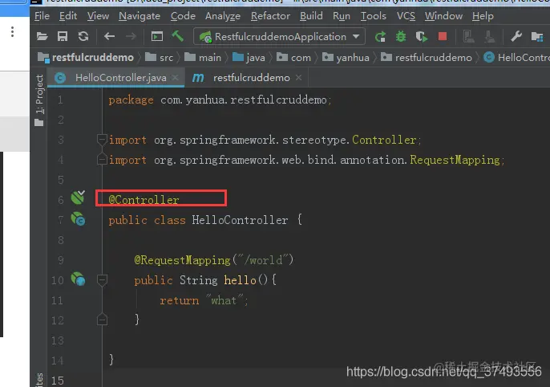Open the View menu
The image size is (550, 387).
98,16
